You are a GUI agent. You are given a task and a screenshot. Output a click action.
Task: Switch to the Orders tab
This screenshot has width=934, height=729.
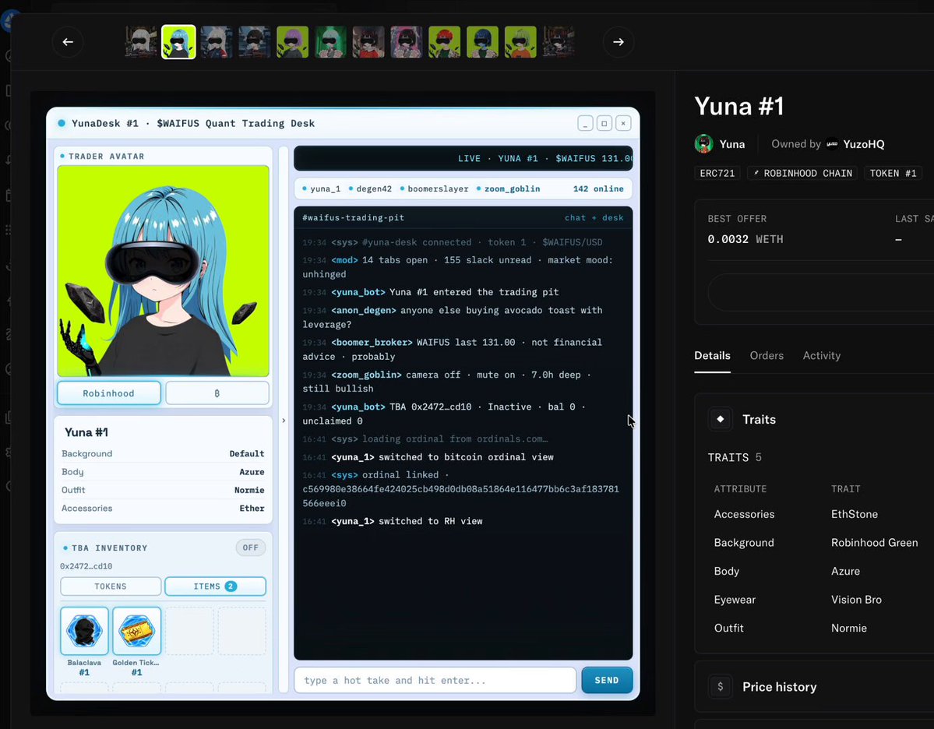[767, 356]
